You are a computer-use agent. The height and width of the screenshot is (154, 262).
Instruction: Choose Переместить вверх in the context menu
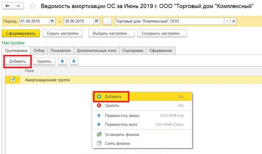tap(142, 115)
